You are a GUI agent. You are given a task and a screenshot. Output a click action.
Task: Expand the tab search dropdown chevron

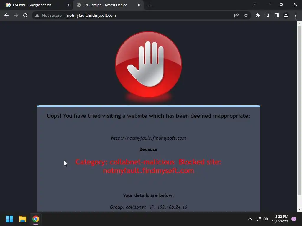coord(255,4)
